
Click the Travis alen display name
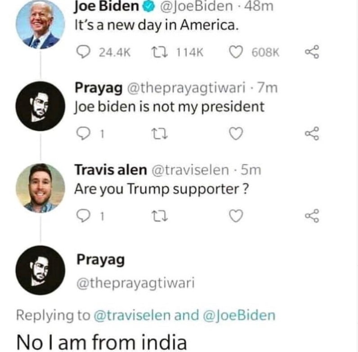coord(110,170)
